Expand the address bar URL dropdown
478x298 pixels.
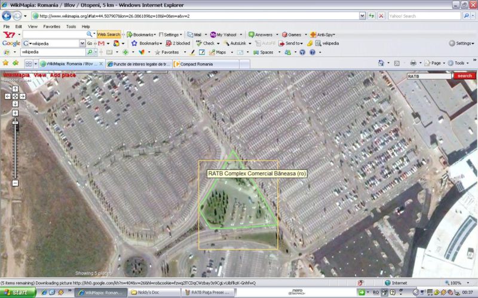pyautogui.click(x=361, y=16)
